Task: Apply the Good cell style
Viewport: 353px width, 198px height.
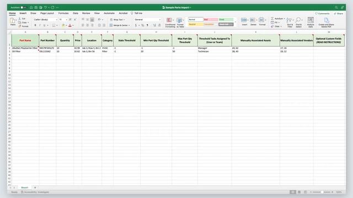Action: coord(226,20)
